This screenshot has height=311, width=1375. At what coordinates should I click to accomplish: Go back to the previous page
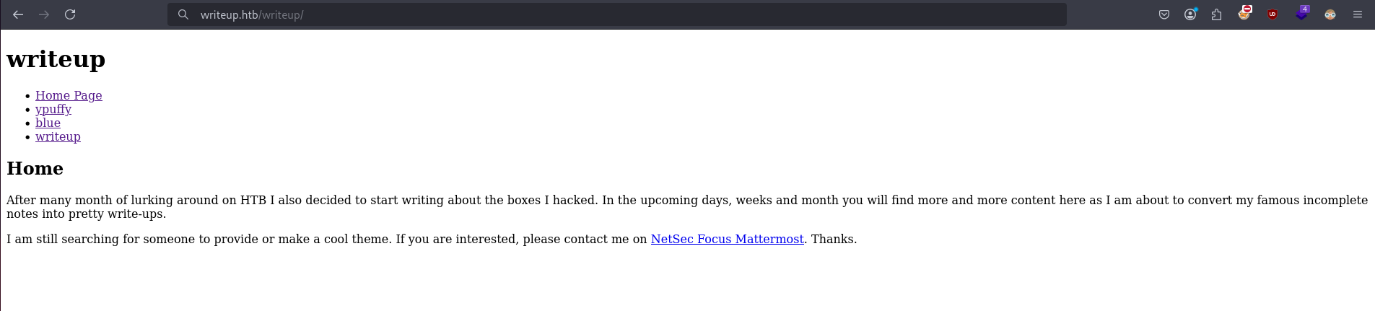pyautogui.click(x=18, y=14)
